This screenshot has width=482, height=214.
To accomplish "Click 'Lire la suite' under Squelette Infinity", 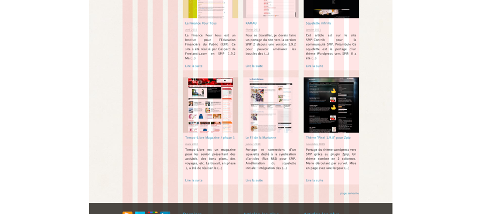I will point(314,66).
